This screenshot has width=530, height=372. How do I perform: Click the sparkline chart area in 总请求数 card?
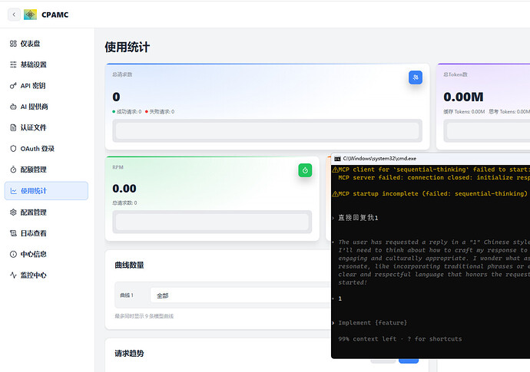[267, 130]
